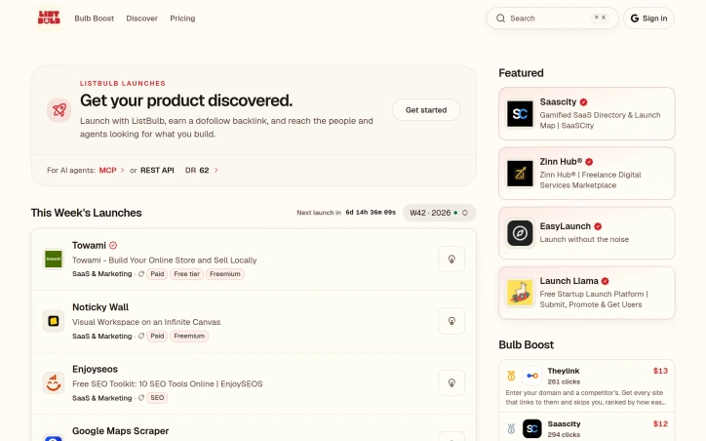
Task: Click the Noticky Wall logo icon
Action: click(53, 321)
